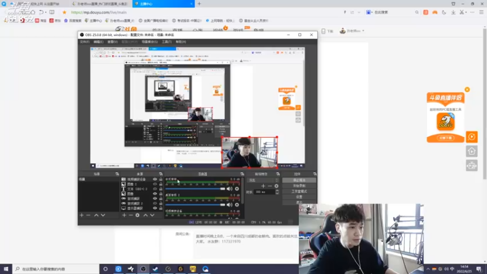Move source down in sources panel
Viewport: 487px width, 274px height.
pyautogui.click(x=152, y=215)
